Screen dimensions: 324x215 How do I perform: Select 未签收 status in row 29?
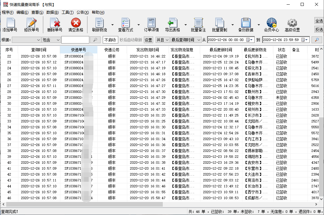(281, 98)
